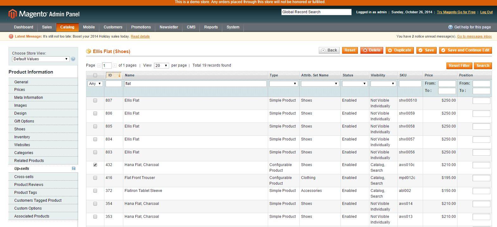
Task: Click the Get help question mark icon
Action: [451, 27]
